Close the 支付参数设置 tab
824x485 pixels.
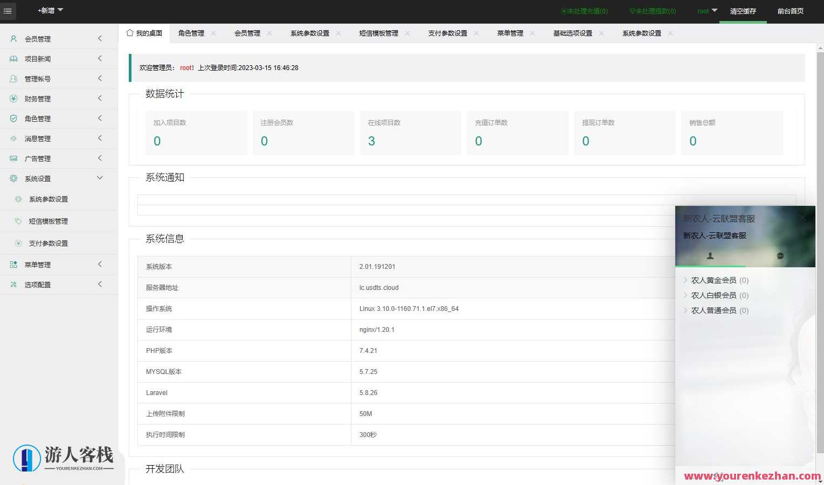[476, 33]
